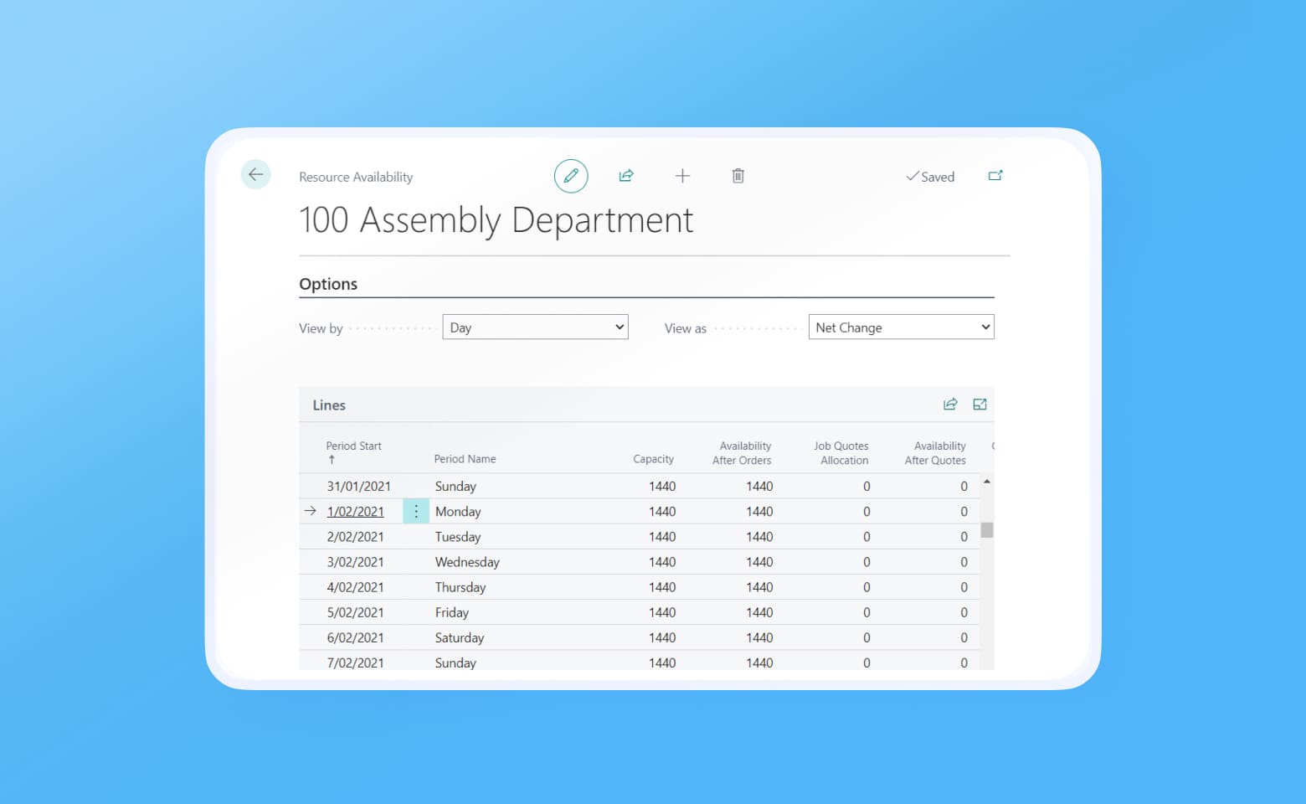Click Availability After Quotes column header
The image size is (1306, 804).
pyautogui.click(x=935, y=453)
